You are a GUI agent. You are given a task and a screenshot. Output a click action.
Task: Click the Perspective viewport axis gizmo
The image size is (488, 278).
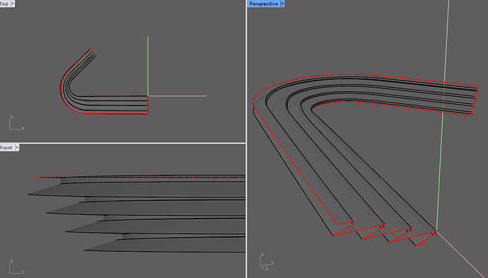tap(267, 262)
